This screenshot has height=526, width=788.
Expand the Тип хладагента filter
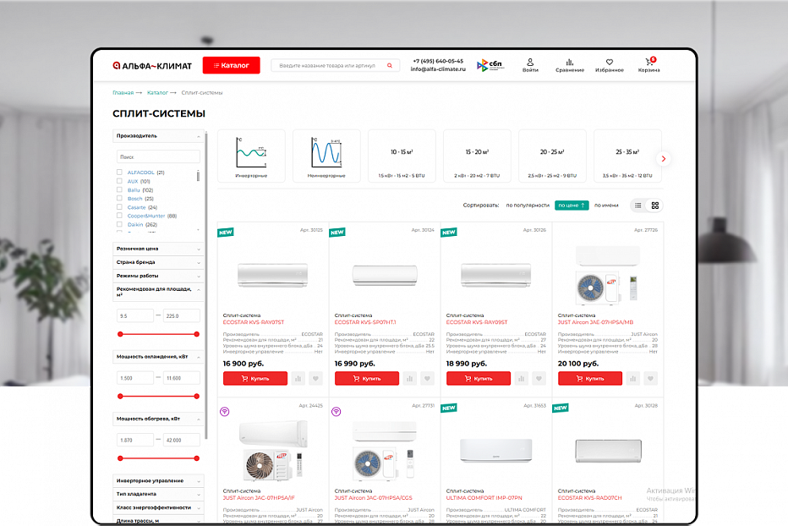158,495
